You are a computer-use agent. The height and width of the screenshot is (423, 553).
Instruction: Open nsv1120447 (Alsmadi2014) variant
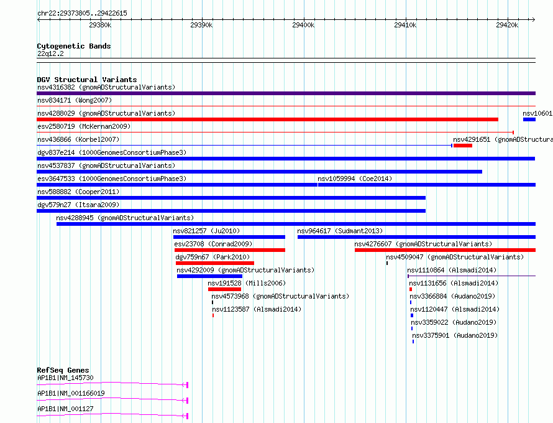[455, 309]
